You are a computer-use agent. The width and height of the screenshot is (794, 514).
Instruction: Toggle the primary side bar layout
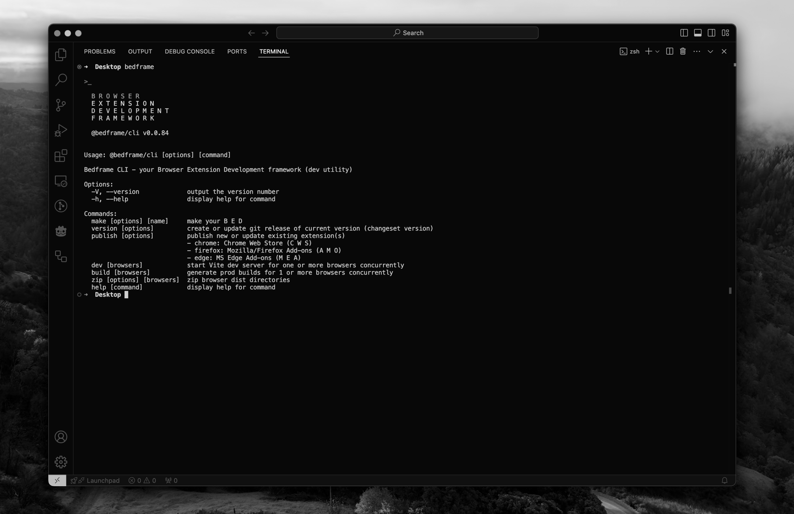pyautogui.click(x=684, y=33)
